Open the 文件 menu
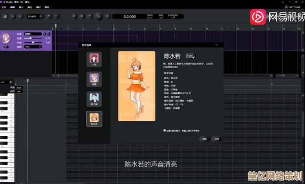 click(x=3, y=7)
